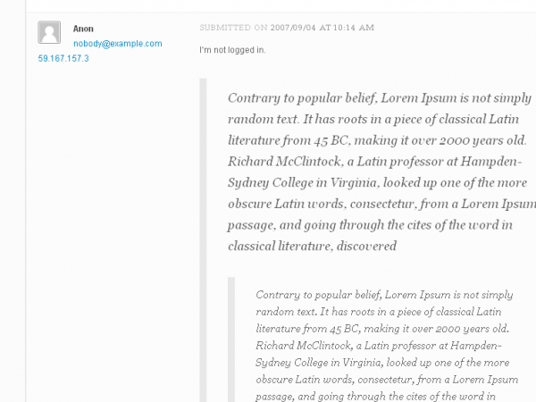536x402 pixels.
Task: Click Anon's gray avatar icon
Action: (49, 32)
